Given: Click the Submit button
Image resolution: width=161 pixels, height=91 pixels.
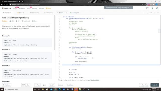Looking at the screenshot, I should [155, 85].
